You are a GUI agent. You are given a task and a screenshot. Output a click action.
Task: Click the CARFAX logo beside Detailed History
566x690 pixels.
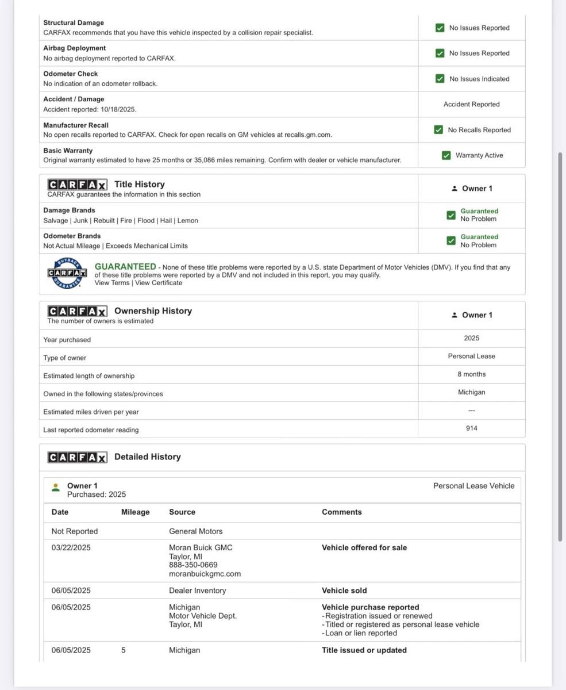click(x=77, y=457)
